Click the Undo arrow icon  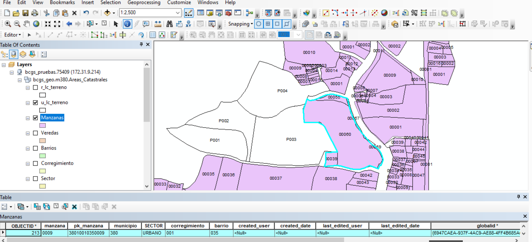(86, 13)
